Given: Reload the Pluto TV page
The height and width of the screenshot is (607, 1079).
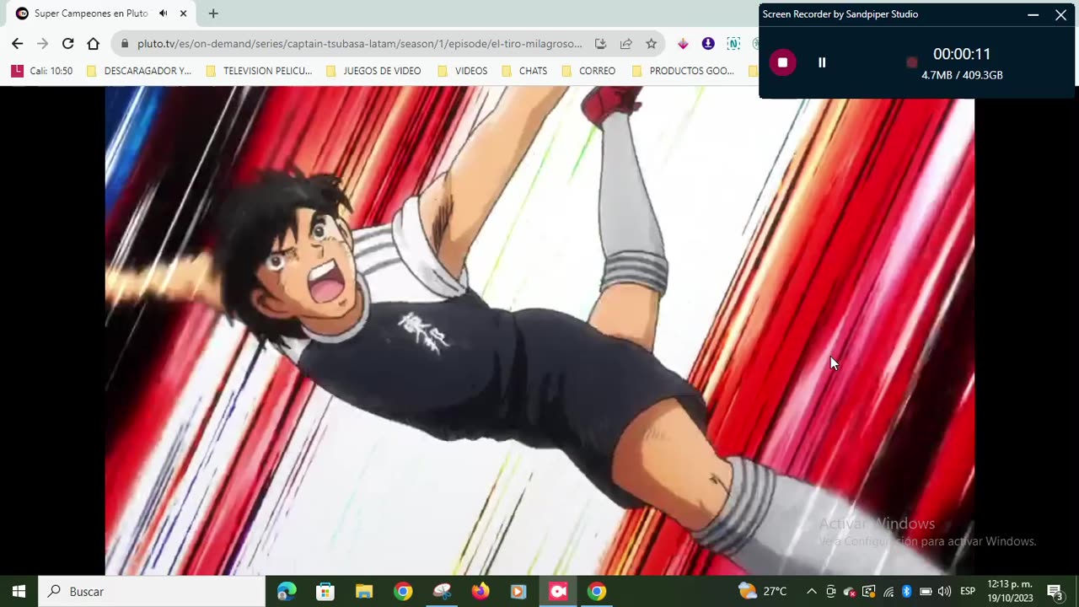Looking at the screenshot, I should click(67, 44).
